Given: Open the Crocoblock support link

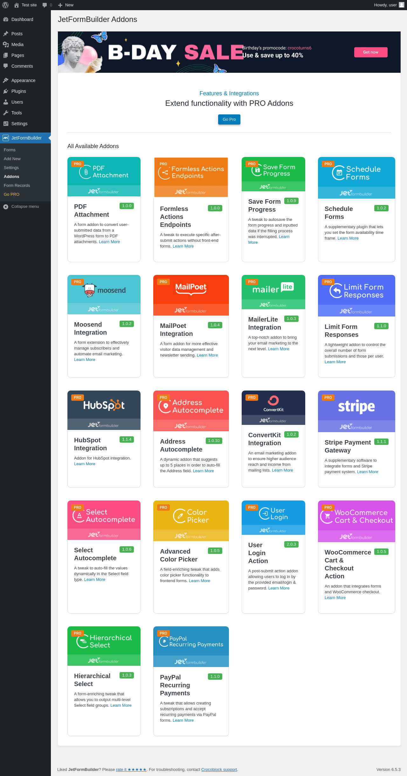Looking at the screenshot, I should coord(219,770).
